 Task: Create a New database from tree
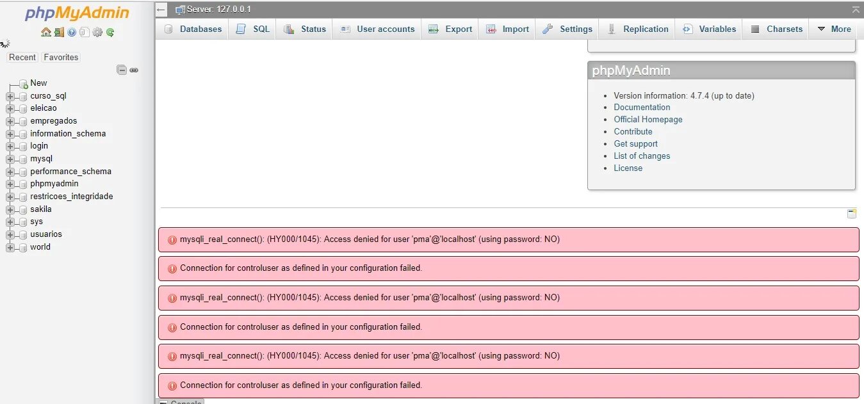pyautogui.click(x=38, y=83)
